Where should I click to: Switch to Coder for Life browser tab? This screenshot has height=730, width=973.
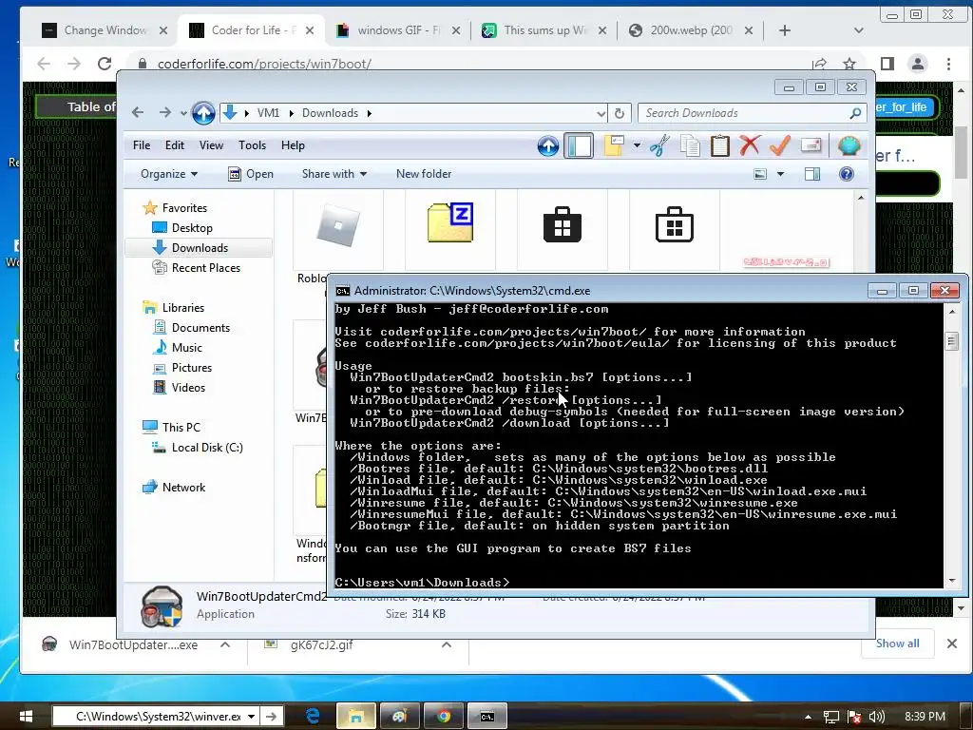tap(251, 29)
